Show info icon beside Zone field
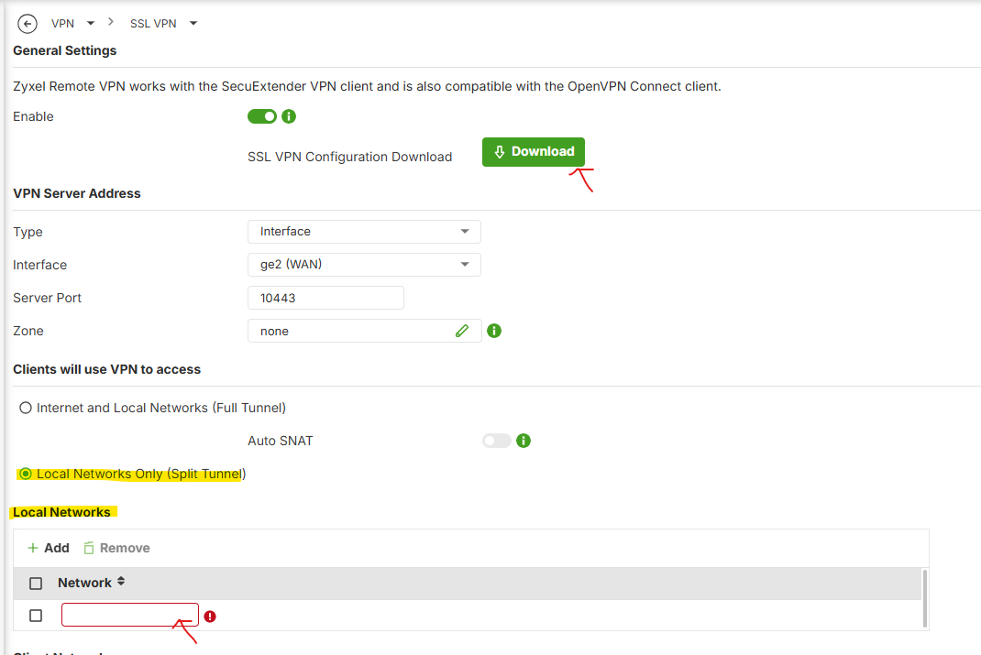Image resolution: width=981 pixels, height=655 pixels. [494, 331]
